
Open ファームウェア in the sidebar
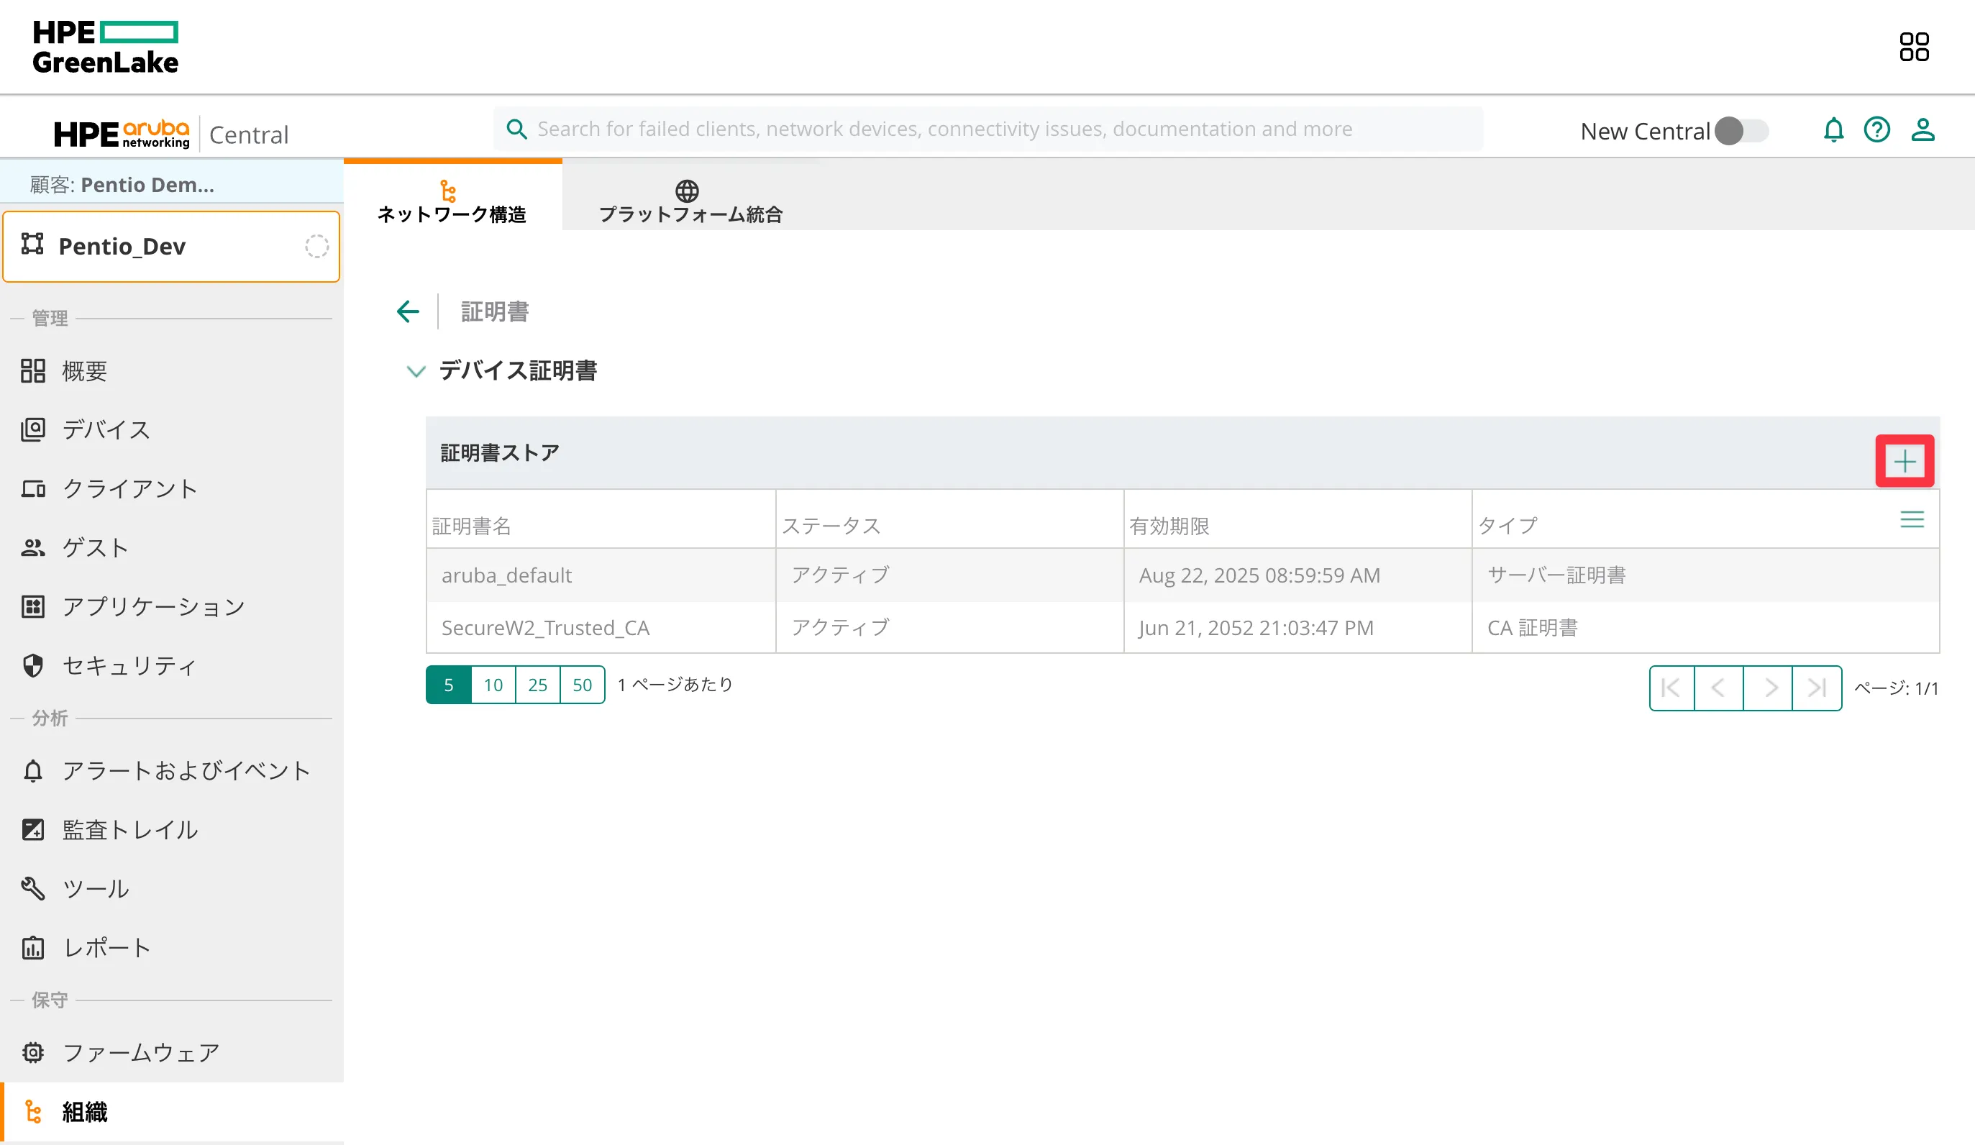pyautogui.click(x=140, y=1052)
